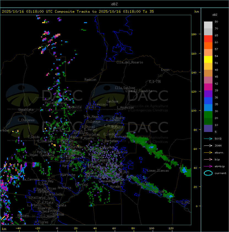
Task: Click the dBZ title at top center
Action: 115,4
